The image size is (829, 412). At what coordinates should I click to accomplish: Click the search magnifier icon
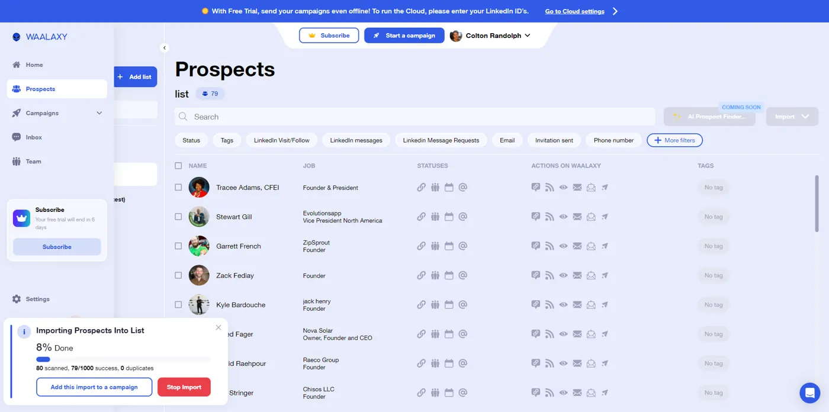pyautogui.click(x=184, y=117)
